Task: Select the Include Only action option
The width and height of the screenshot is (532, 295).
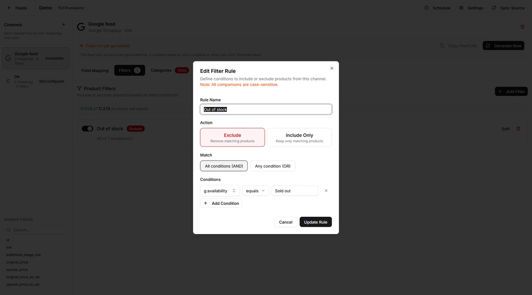Action: [299, 138]
